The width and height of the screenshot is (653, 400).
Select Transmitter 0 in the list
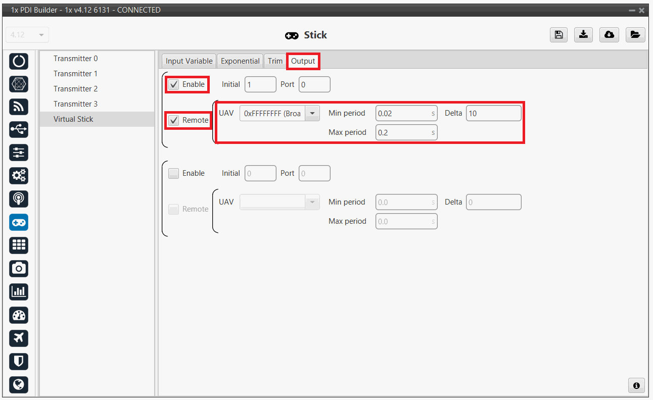[x=76, y=59]
